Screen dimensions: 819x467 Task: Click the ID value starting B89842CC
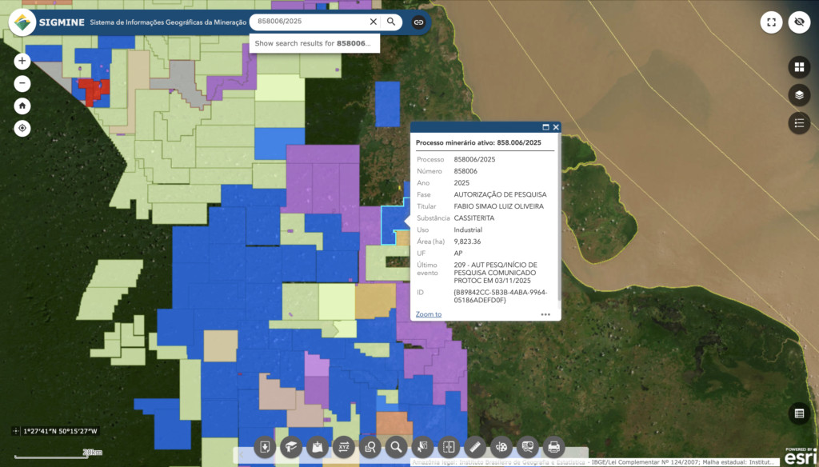(x=500, y=296)
